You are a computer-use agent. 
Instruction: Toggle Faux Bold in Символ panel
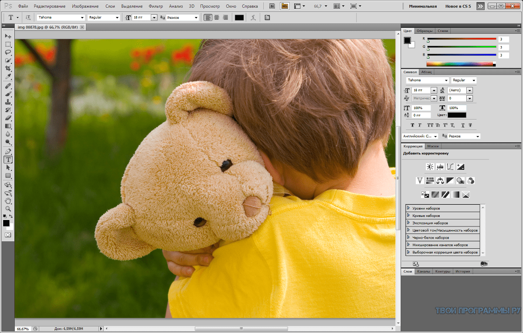pos(413,125)
